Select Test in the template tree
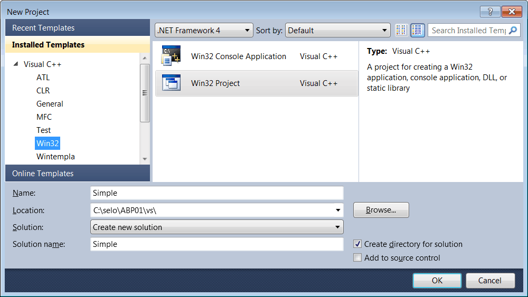 pos(43,130)
